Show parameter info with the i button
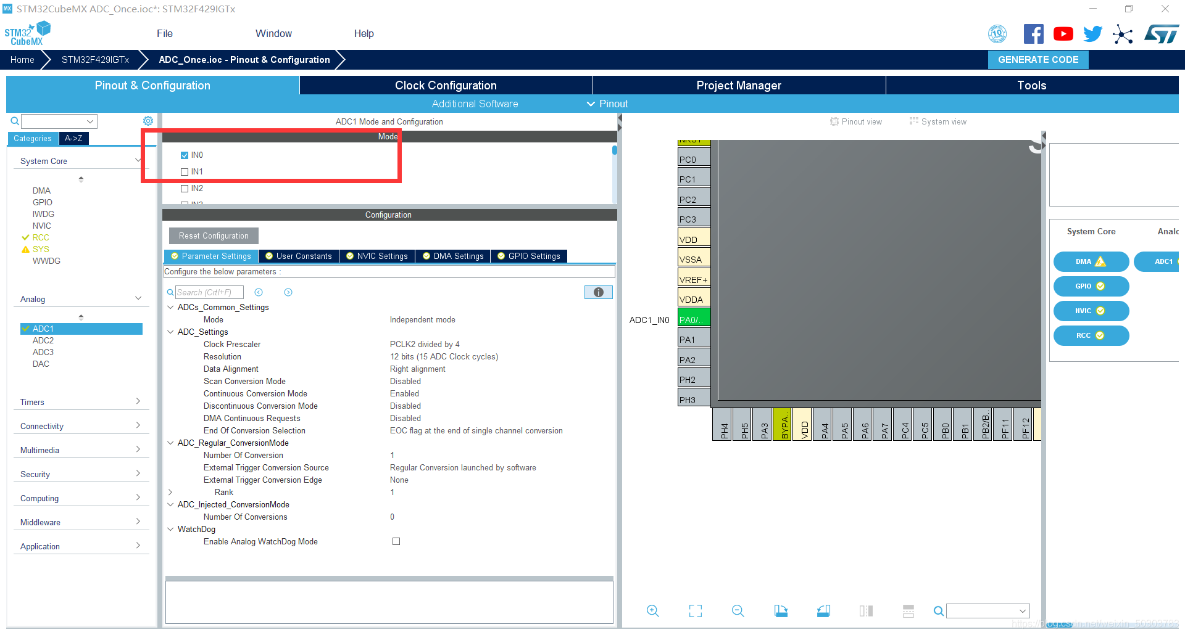Viewport: 1185px width, 635px height. [x=598, y=292]
